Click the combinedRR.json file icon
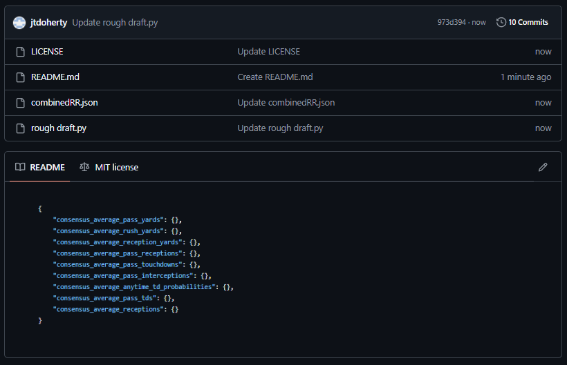Viewport: 567px width, 365px height. [19, 103]
